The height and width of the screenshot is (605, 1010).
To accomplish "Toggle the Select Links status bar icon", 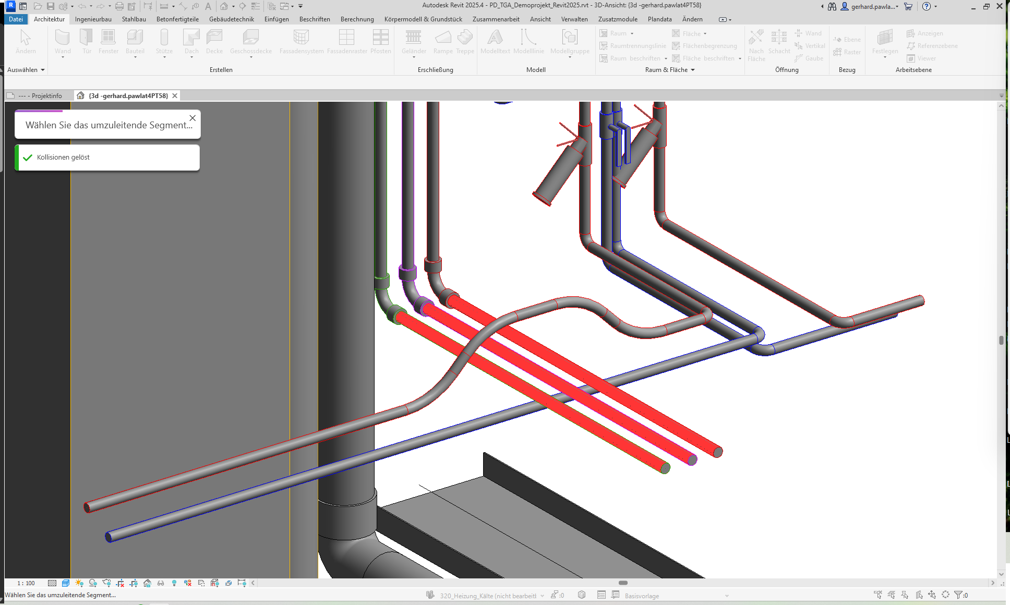I will [878, 595].
